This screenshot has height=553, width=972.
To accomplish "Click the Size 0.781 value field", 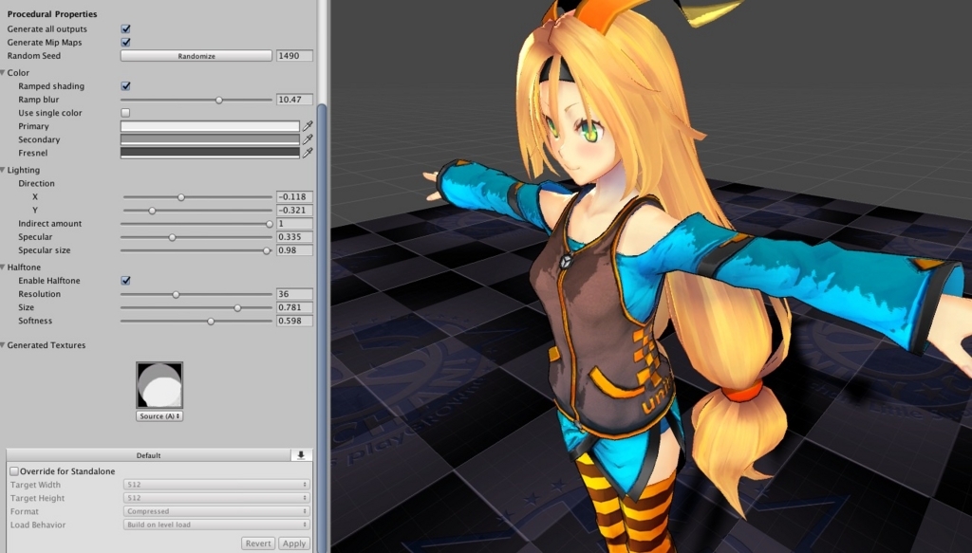I will click(294, 307).
